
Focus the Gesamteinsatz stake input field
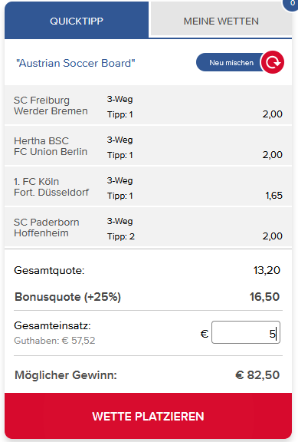coord(246,332)
